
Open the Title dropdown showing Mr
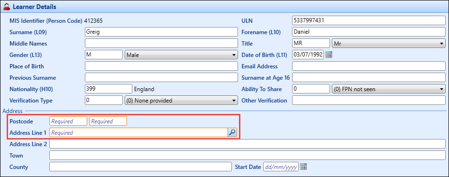[x=388, y=44]
